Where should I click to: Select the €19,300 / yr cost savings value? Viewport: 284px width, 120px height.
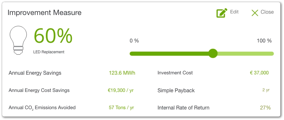click(x=121, y=90)
